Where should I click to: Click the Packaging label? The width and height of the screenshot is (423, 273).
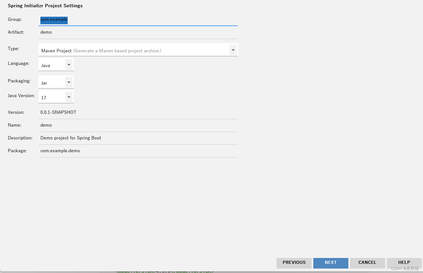coord(19,81)
